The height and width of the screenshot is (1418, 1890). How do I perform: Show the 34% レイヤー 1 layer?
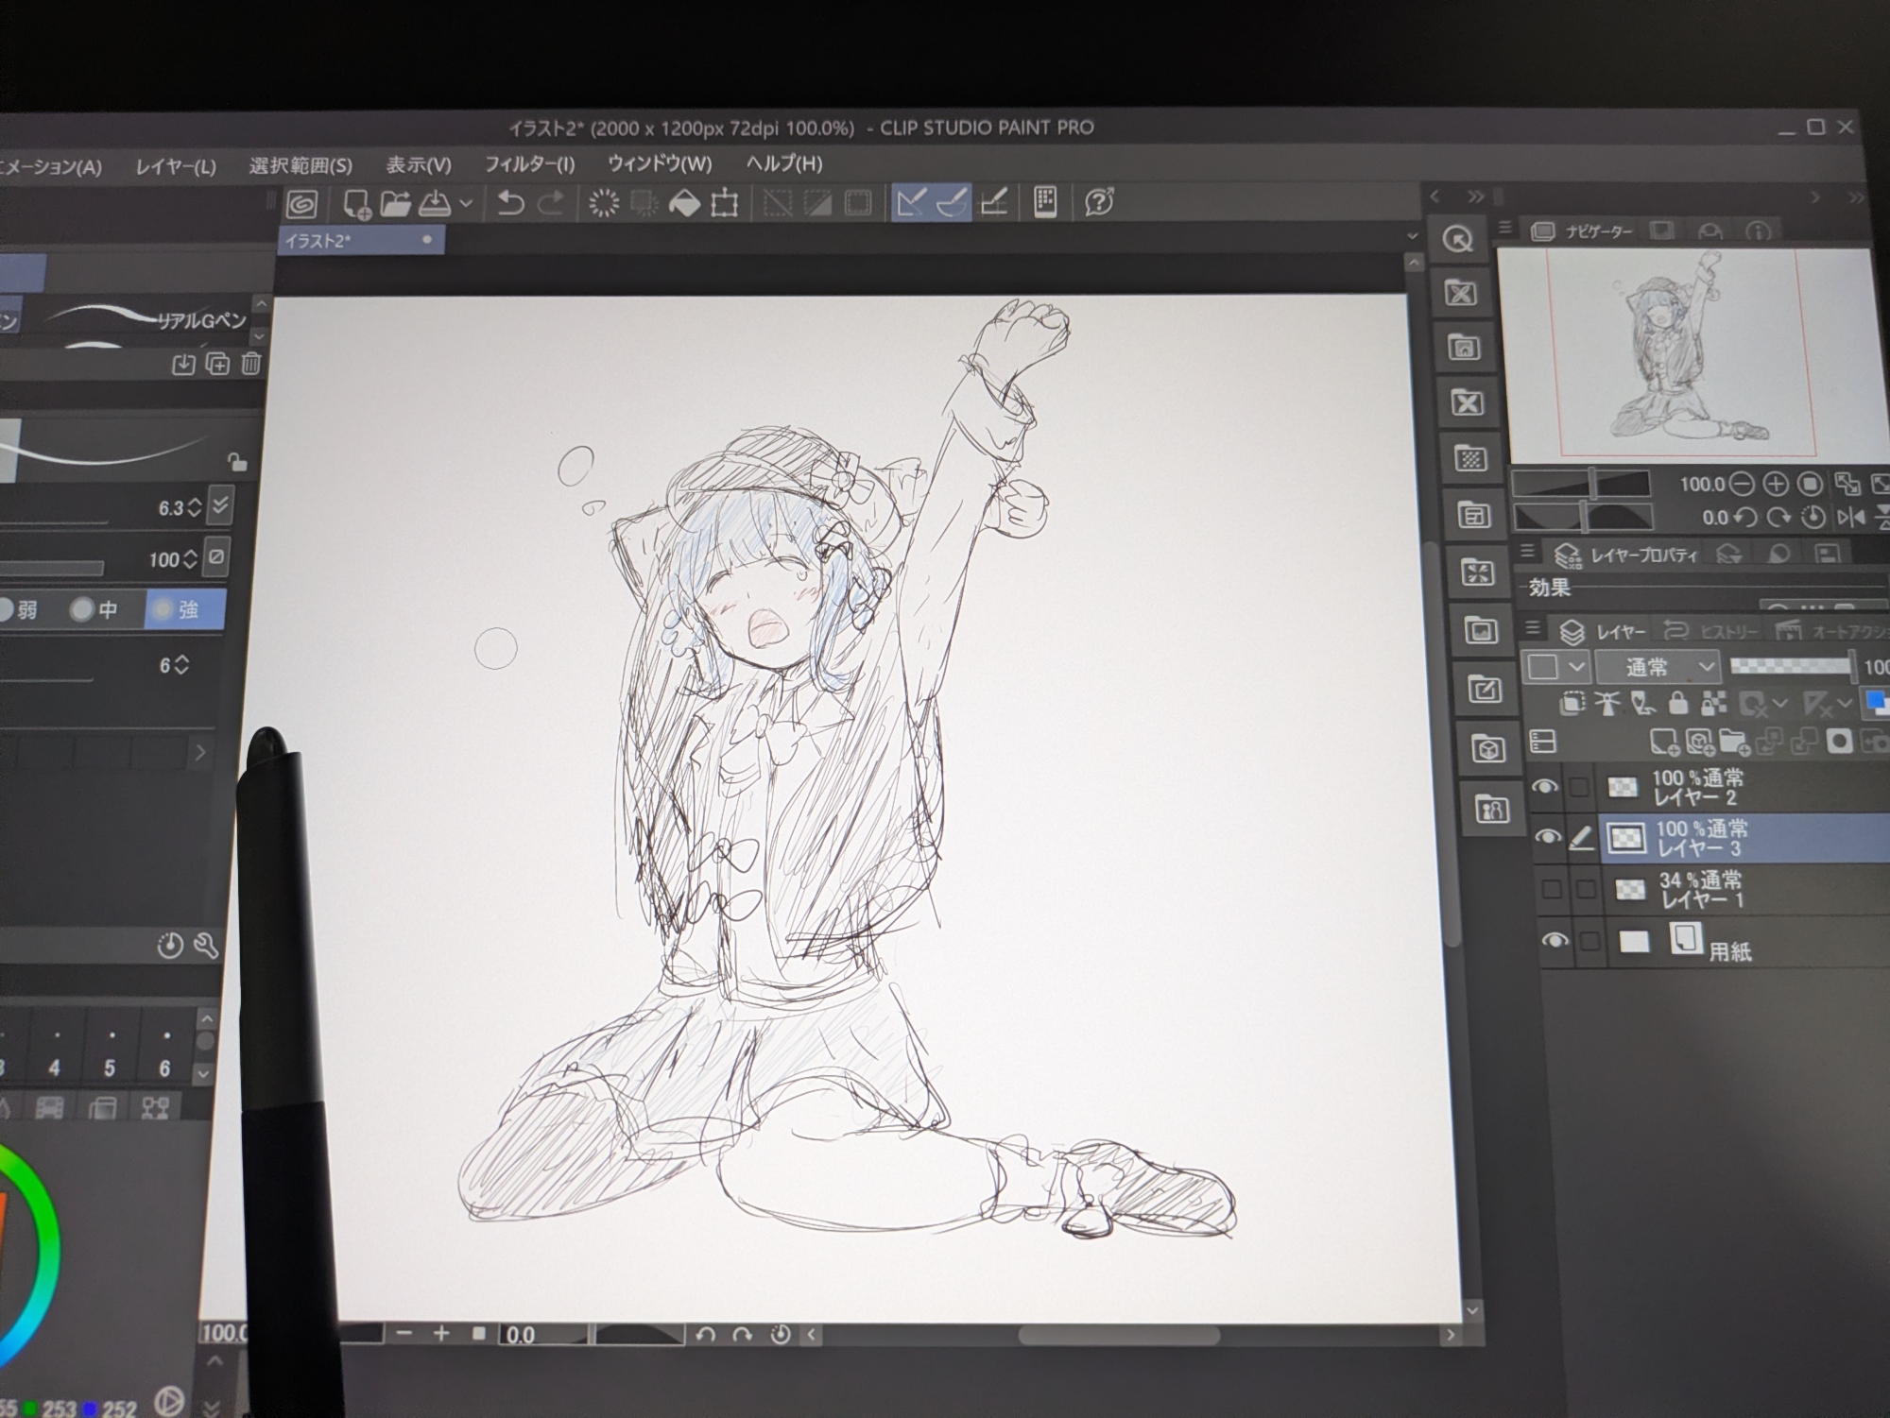(1552, 889)
